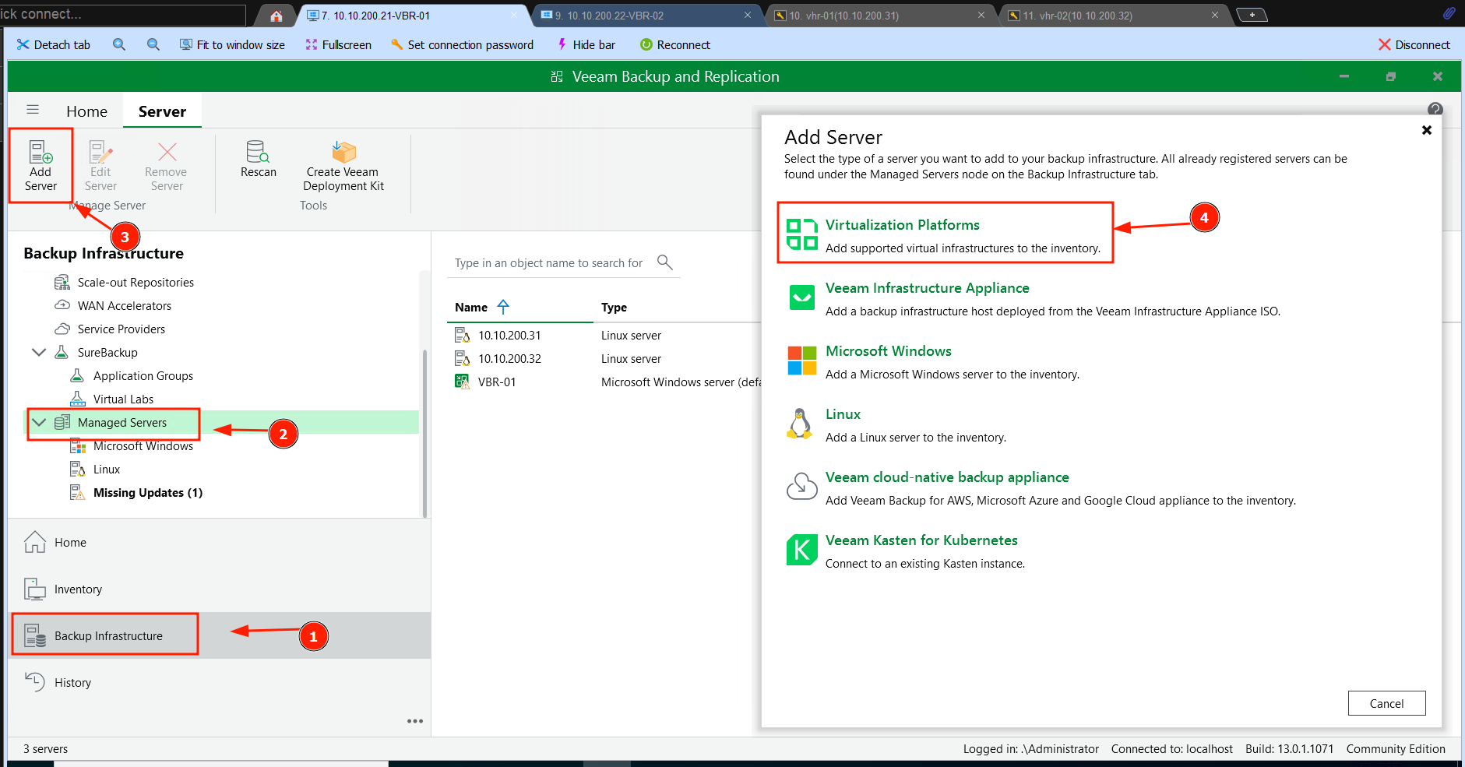Screen dimensions: 1465x767
Task: Select Linux under Managed Servers
Action: point(107,469)
